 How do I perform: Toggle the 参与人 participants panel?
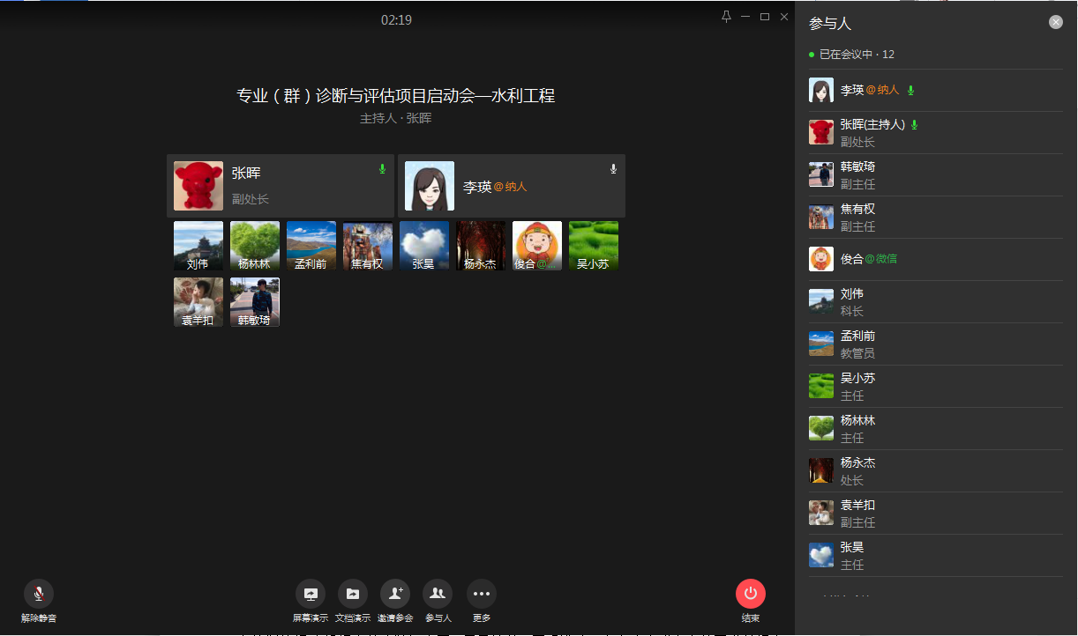click(438, 594)
